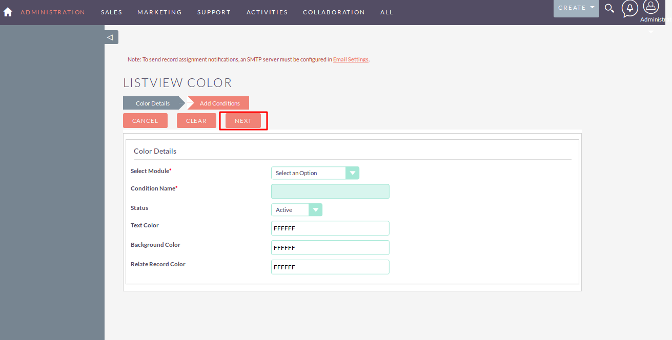
Task: Open the Administrator user profile icon
Action: pos(650,7)
